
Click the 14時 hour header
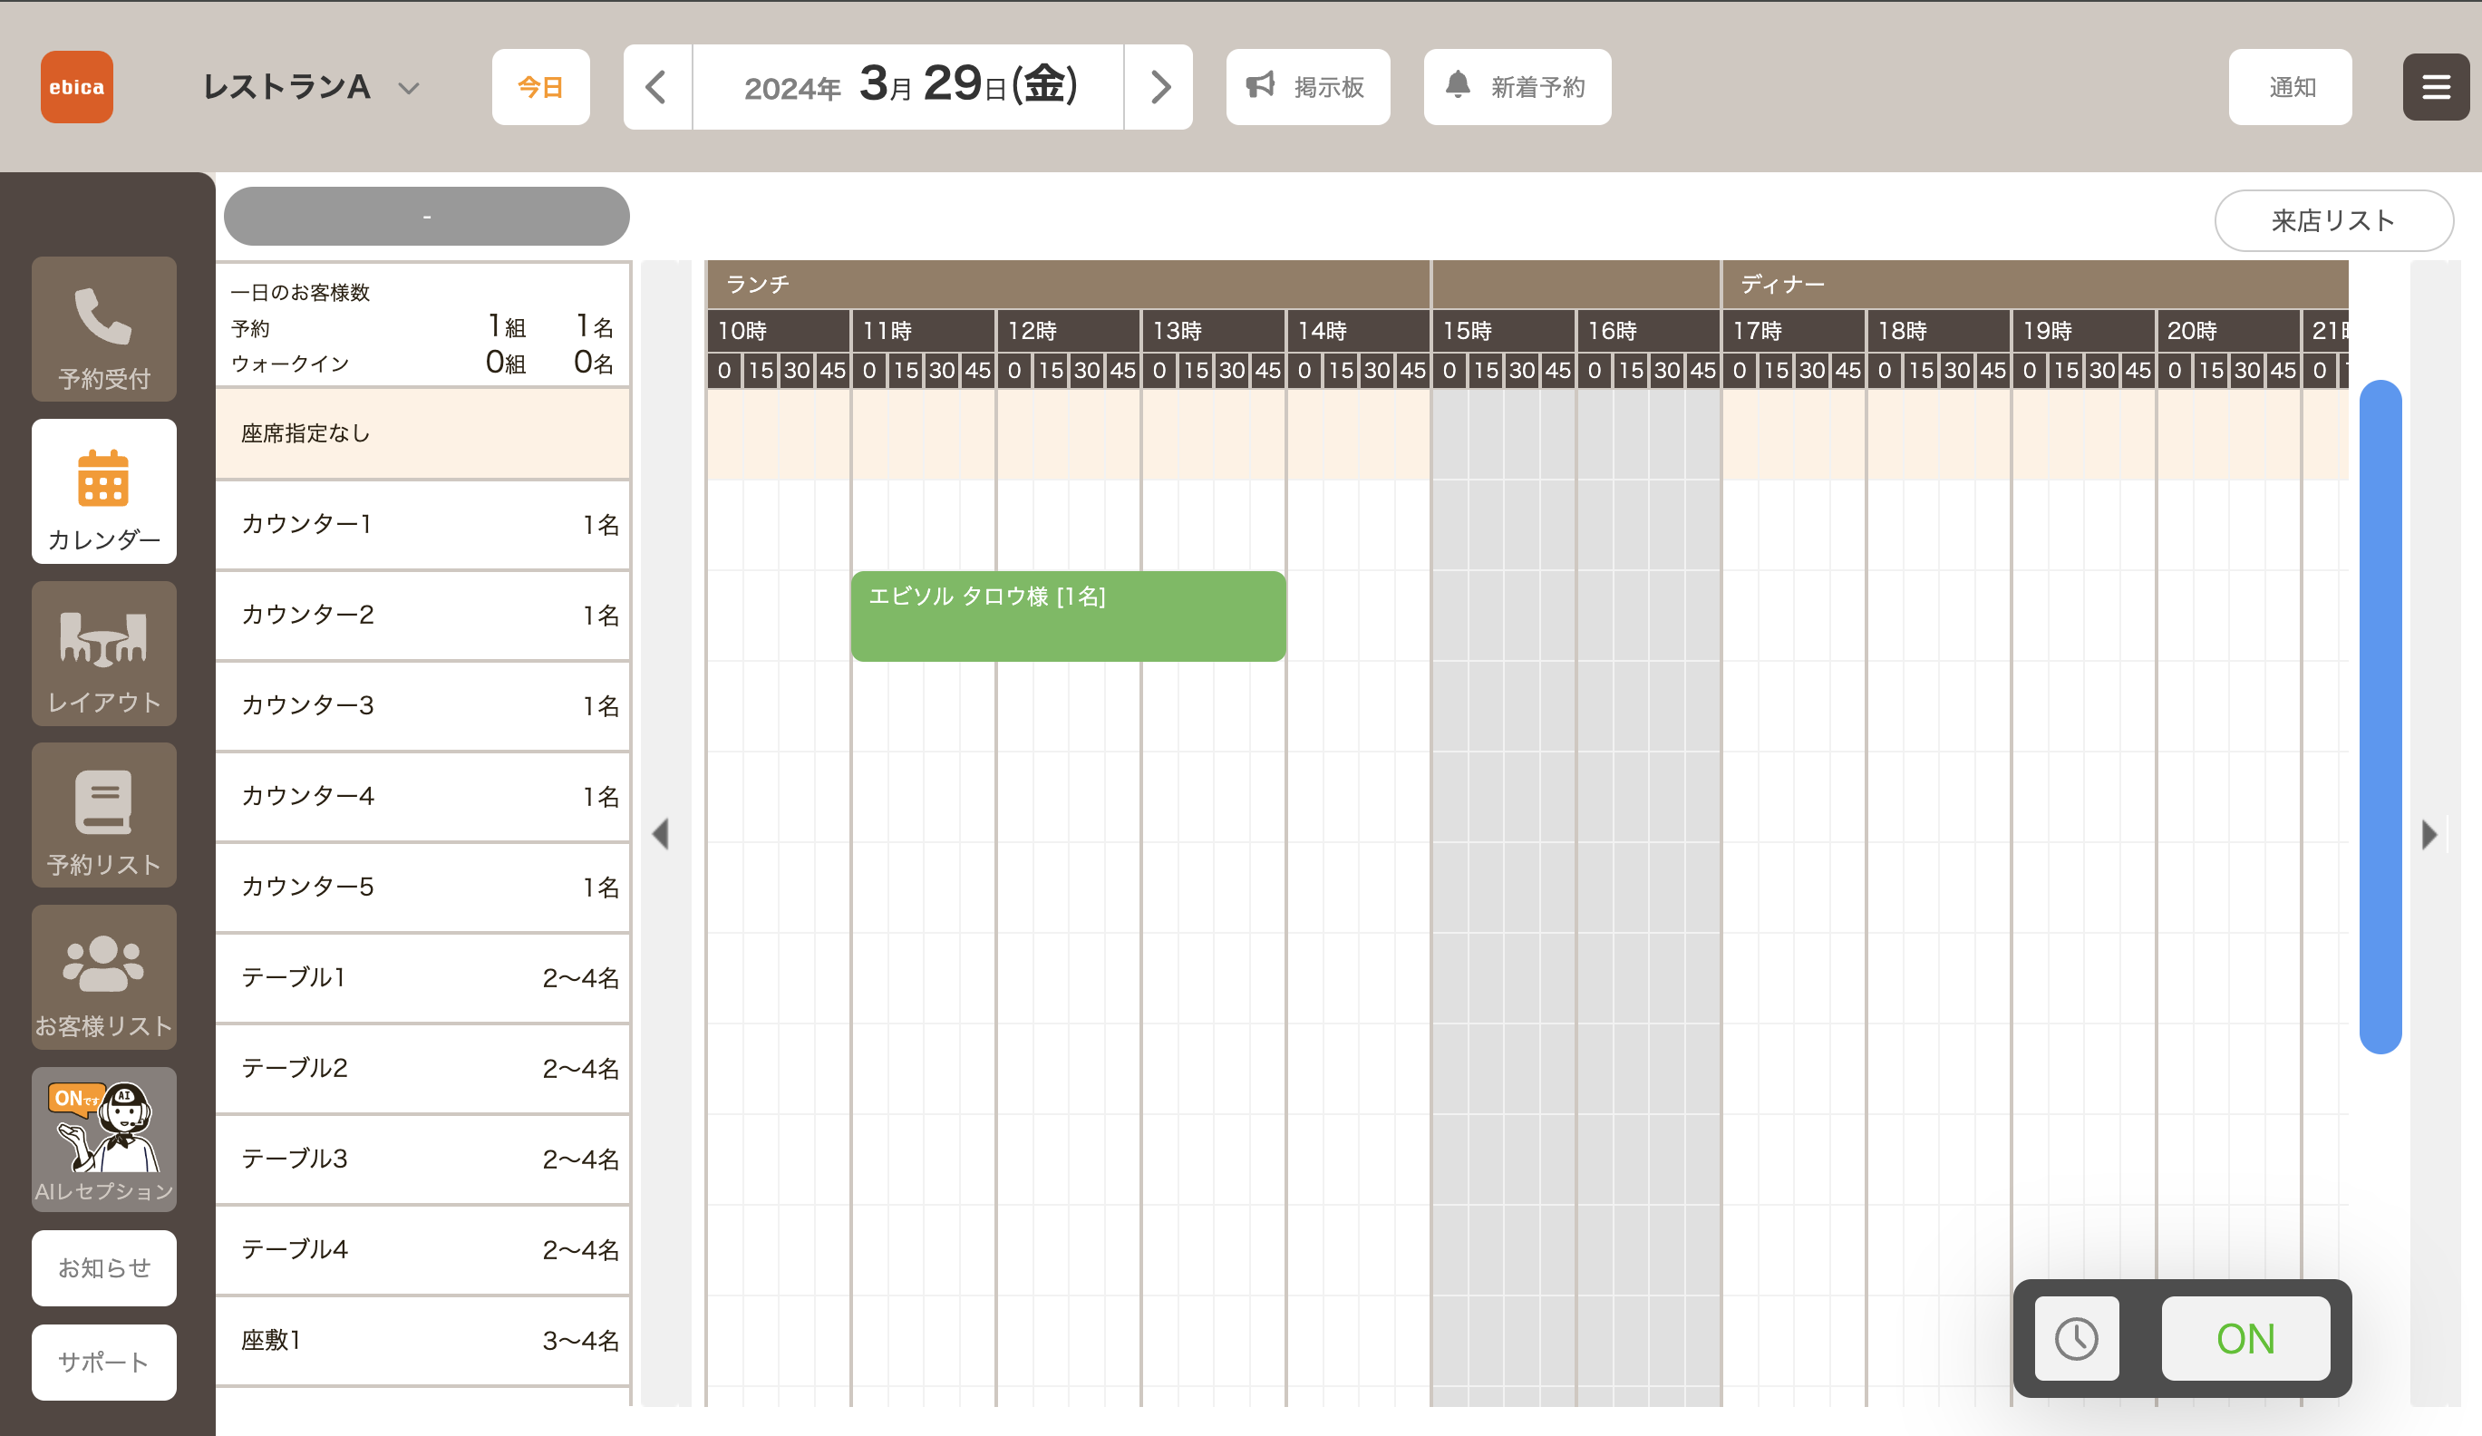(1358, 330)
